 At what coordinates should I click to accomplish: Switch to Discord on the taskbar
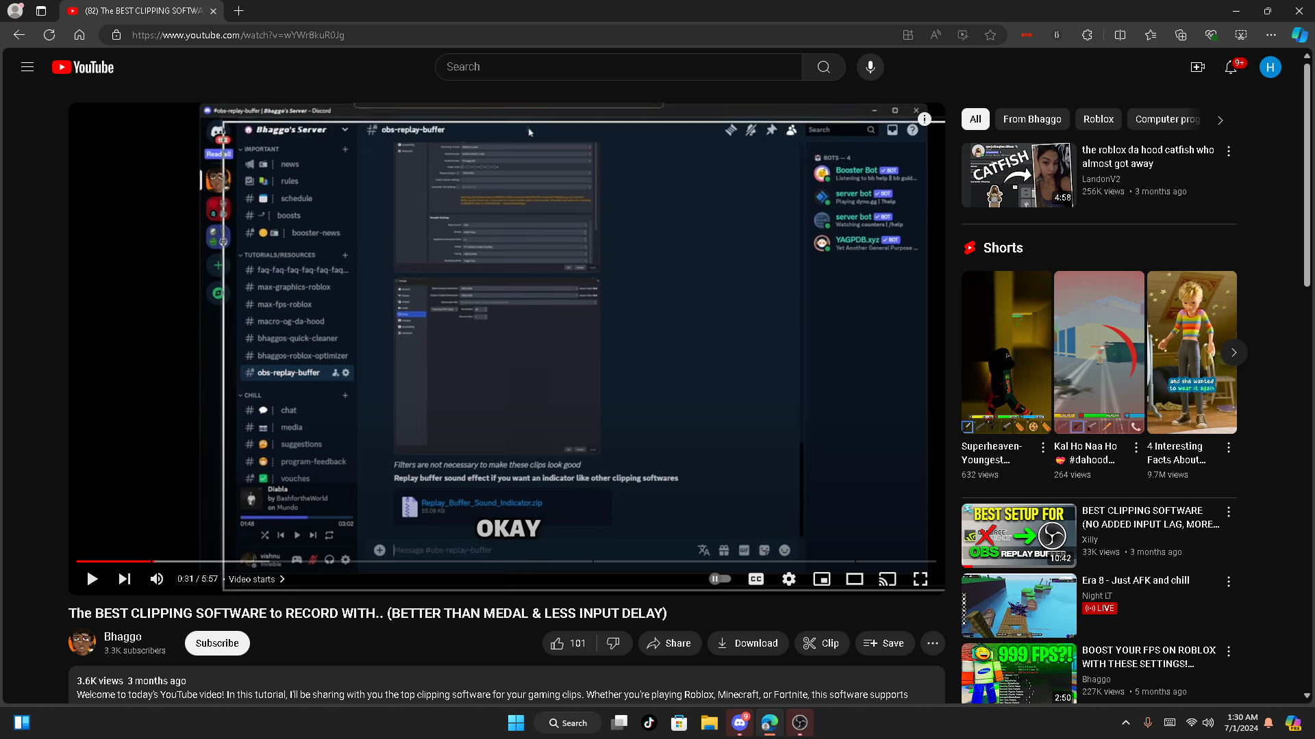tap(740, 723)
